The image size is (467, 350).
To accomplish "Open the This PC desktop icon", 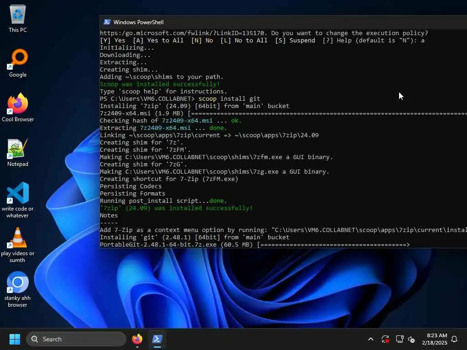I will coord(18,18).
